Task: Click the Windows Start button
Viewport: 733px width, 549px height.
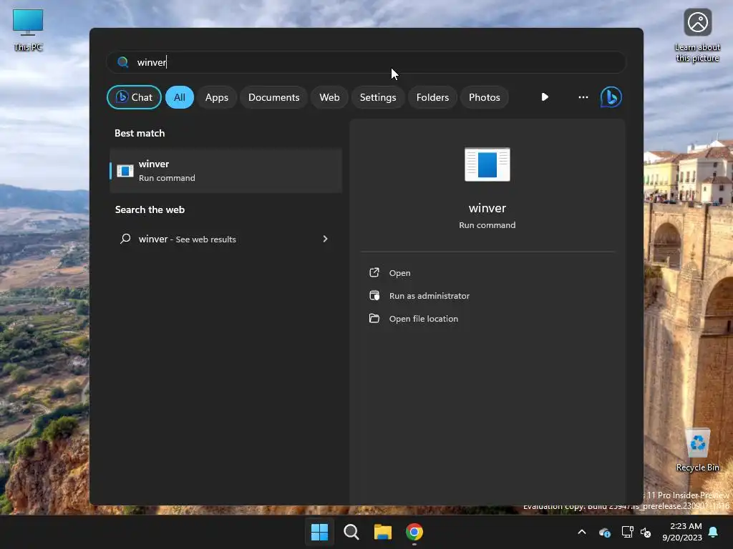Action: coord(320,532)
